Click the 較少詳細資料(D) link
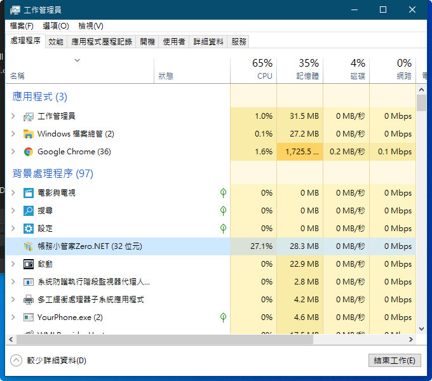Viewport: 432px width, 381px height. pos(57,360)
